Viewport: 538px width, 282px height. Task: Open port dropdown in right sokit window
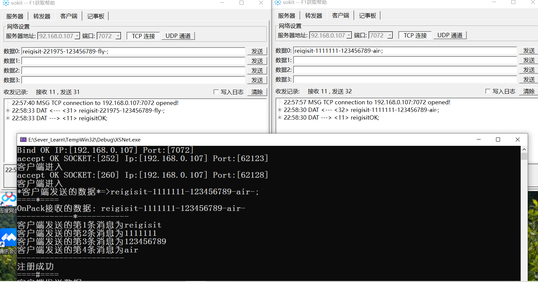click(390, 35)
